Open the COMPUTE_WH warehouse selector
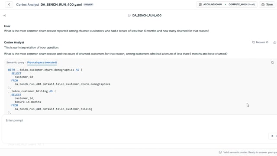Screen dimensions: 277x156 pyautogui.click(x=242, y=4)
